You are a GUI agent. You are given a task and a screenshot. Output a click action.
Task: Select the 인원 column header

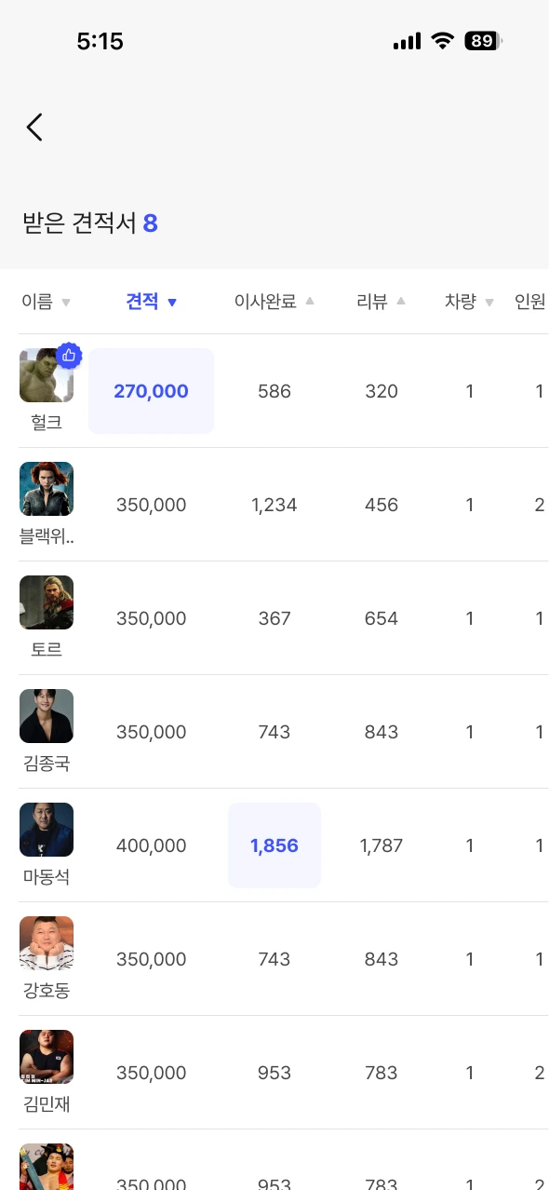click(x=529, y=302)
